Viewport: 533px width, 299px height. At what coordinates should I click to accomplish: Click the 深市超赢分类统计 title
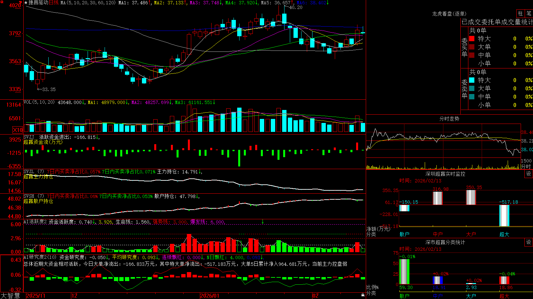pyautogui.click(x=445, y=242)
